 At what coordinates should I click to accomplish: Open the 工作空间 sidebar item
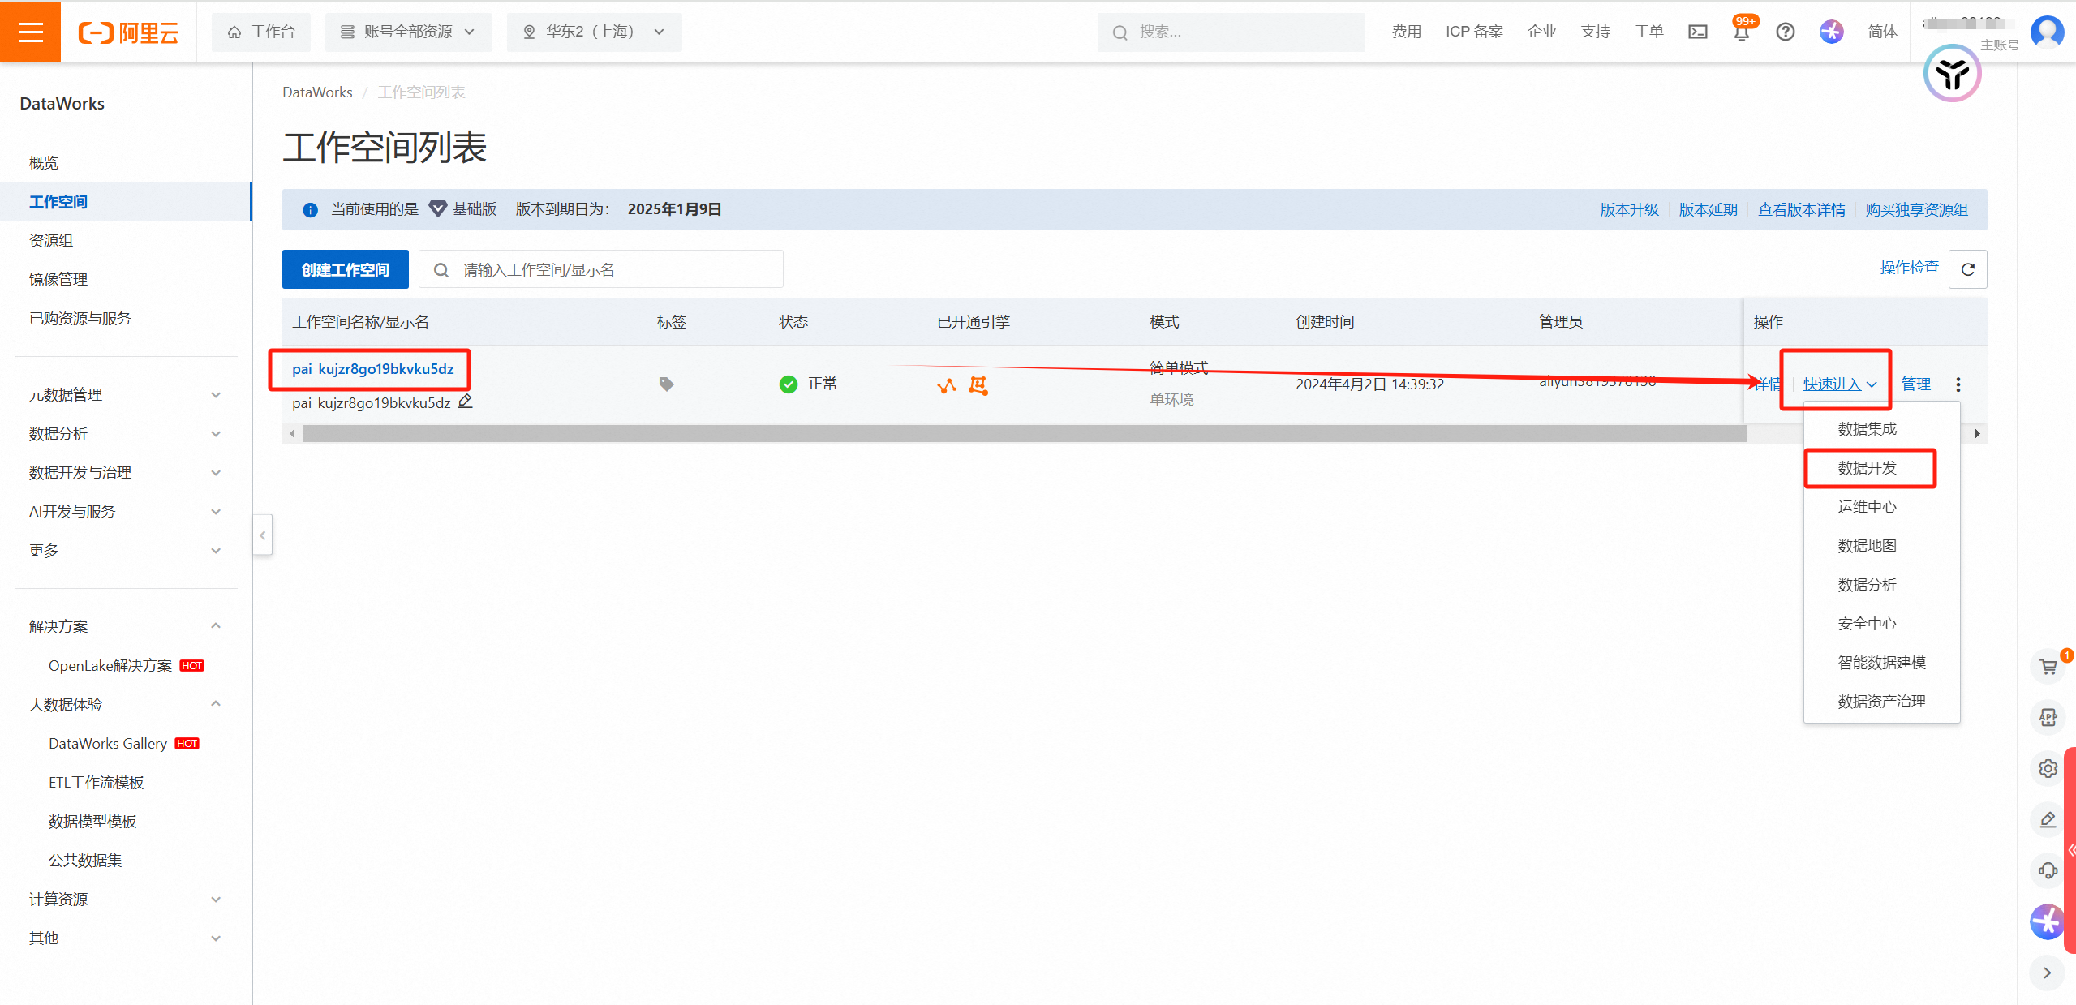58,200
